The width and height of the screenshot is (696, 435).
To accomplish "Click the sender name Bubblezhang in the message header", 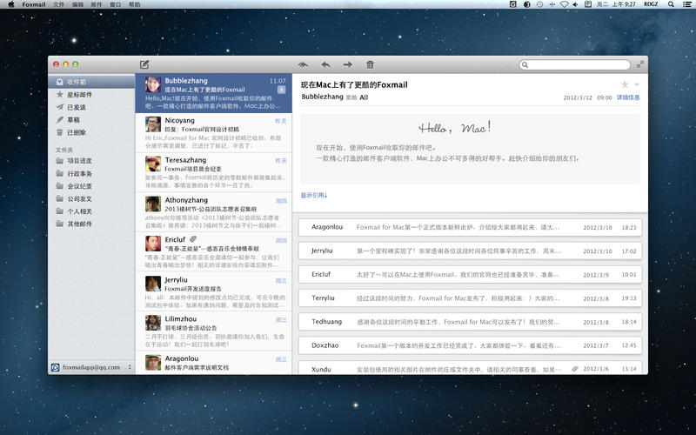I will [x=322, y=97].
